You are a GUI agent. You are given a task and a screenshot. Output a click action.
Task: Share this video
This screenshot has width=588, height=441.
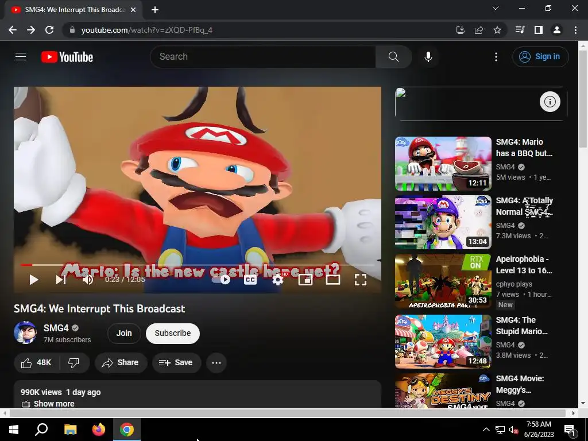coord(121,363)
